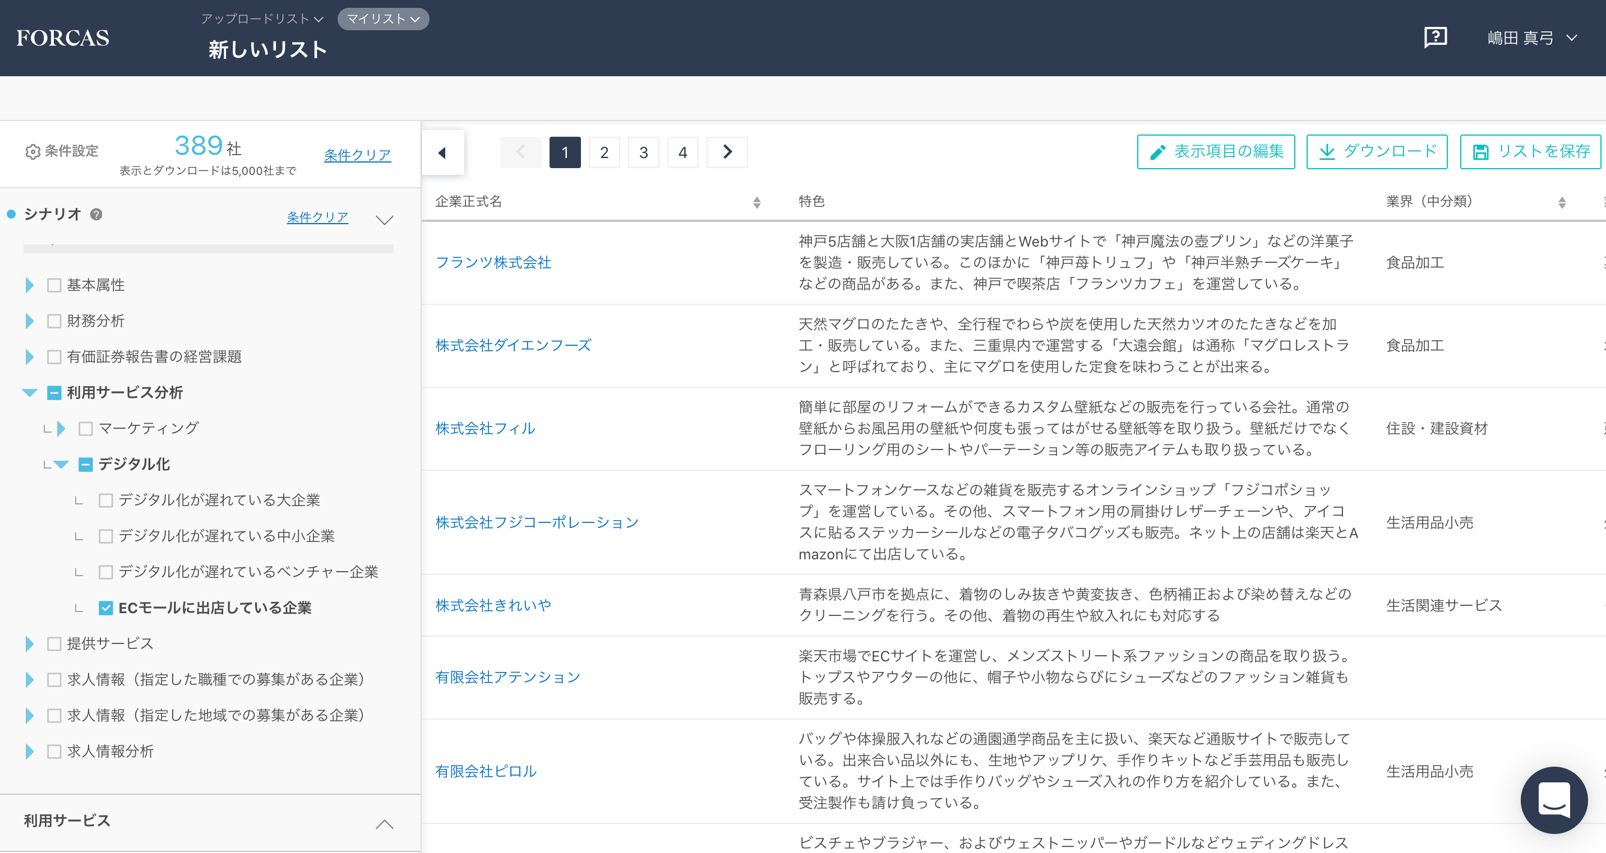Click the pencil icon for 表示項目の編集
Image resolution: width=1606 pixels, height=853 pixels.
pyautogui.click(x=1159, y=150)
